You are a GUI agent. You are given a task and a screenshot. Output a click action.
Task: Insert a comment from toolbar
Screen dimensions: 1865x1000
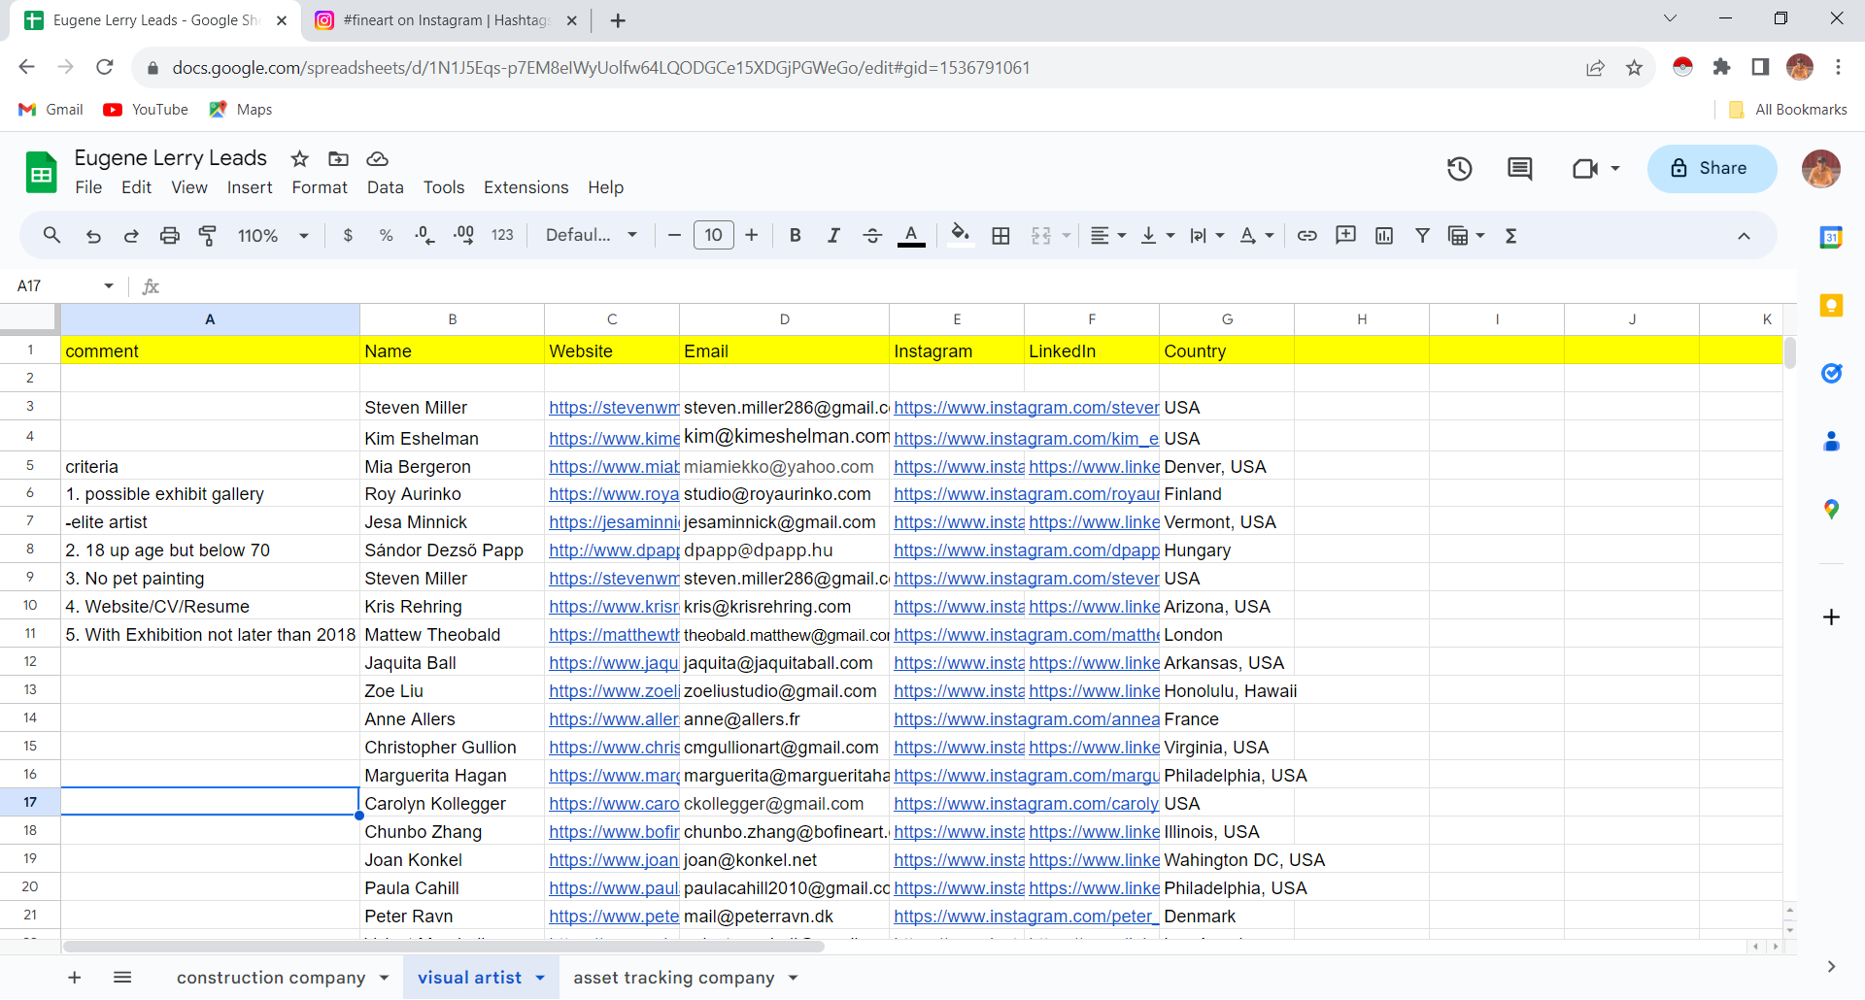pyautogui.click(x=1345, y=235)
